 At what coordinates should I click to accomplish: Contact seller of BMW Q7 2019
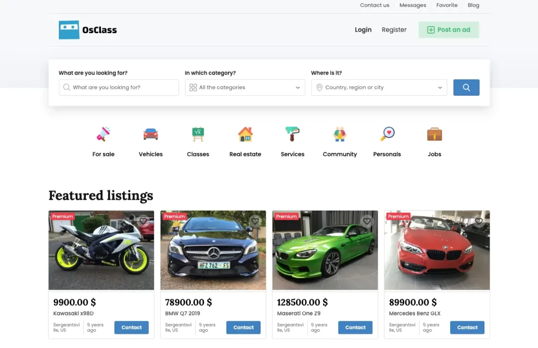pos(243,327)
